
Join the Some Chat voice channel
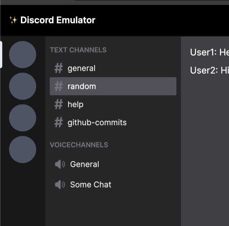tap(113, 184)
